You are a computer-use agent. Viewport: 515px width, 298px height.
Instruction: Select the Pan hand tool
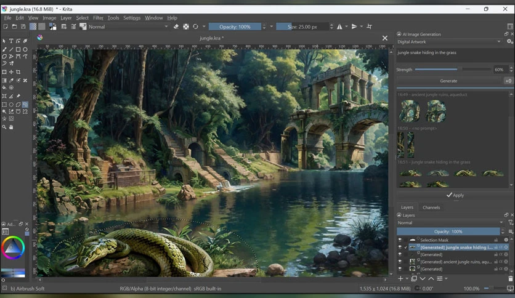(x=11, y=127)
